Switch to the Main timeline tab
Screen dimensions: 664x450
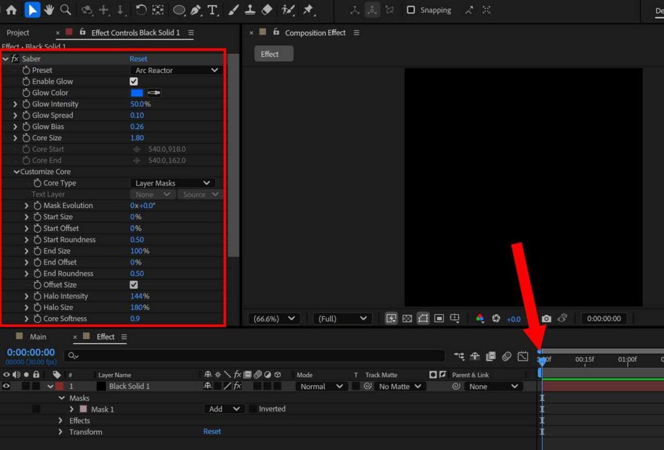[x=38, y=337]
